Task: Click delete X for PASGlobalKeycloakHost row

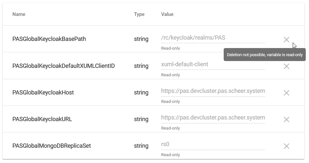Action: [286, 93]
